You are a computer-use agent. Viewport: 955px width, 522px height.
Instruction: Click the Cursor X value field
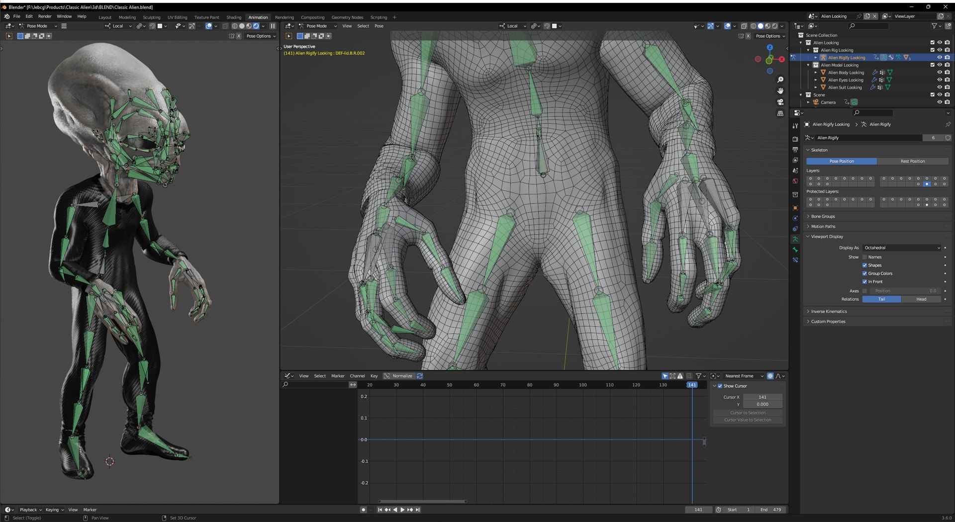tap(763, 397)
